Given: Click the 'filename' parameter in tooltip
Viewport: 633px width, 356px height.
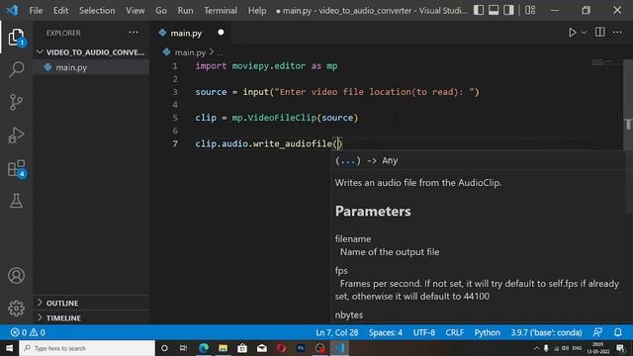Looking at the screenshot, I should coord(353,239).
